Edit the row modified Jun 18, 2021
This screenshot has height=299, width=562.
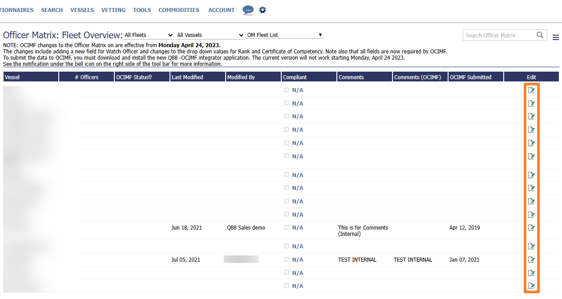pos(531,228)
